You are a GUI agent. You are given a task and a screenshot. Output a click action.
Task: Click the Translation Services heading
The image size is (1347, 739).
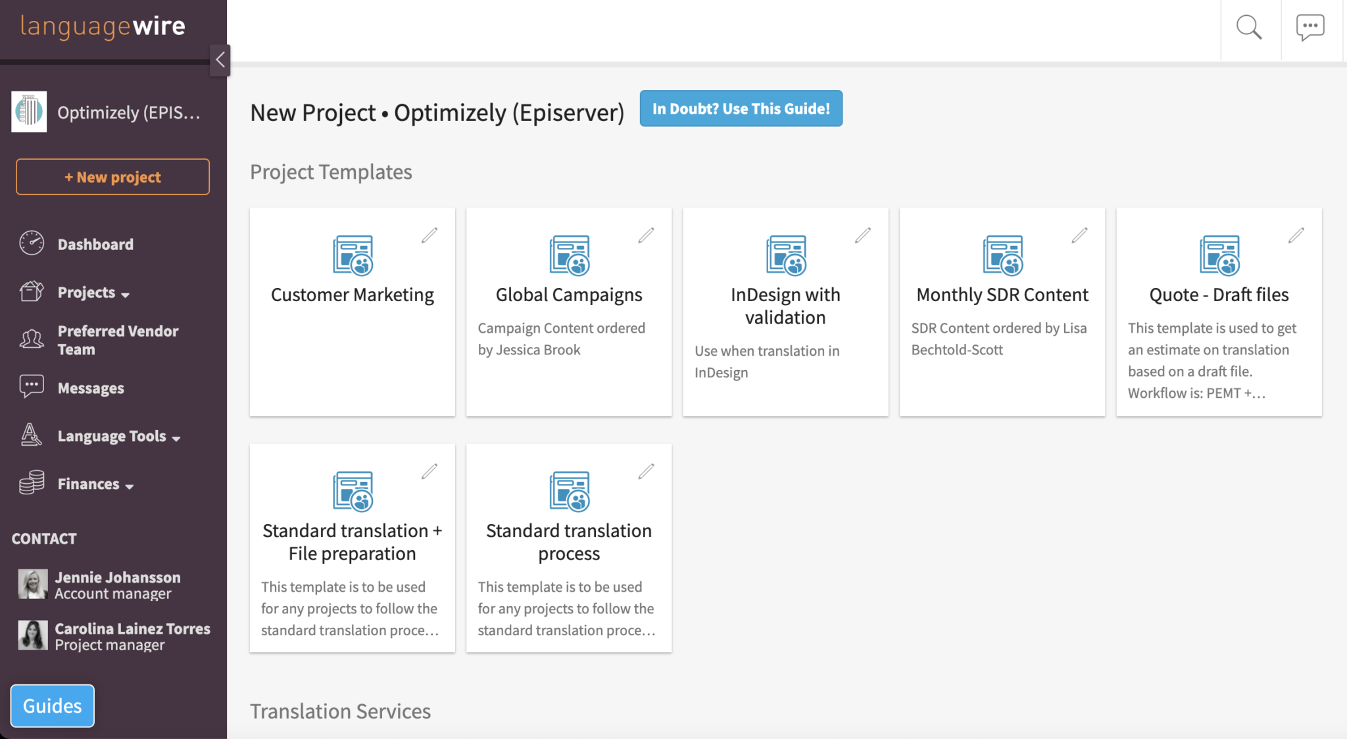tap(340, 711)
